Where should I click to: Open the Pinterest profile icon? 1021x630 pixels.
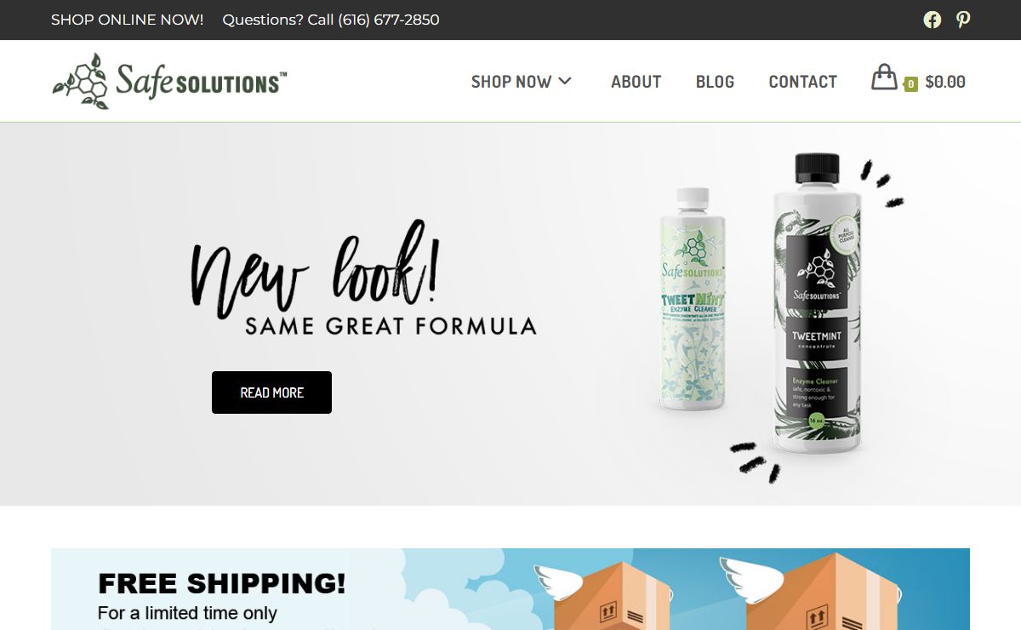click(963, 20)
